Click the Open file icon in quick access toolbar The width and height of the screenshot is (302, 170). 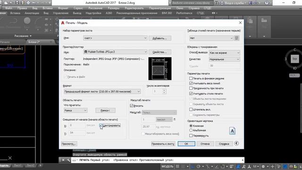(11, 3)
